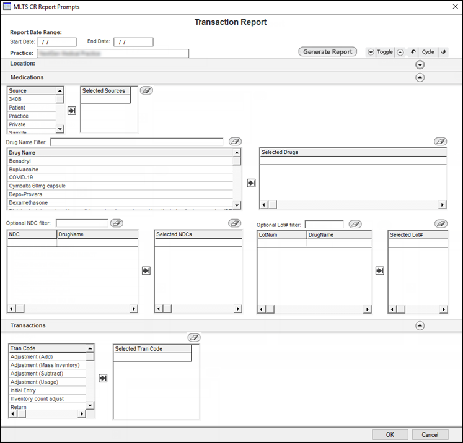Select Initial Entry tran code
463x443 pixels.
[48, 390]
